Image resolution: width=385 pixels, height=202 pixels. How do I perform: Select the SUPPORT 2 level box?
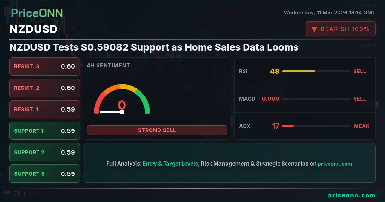click(x=45, y=152)
